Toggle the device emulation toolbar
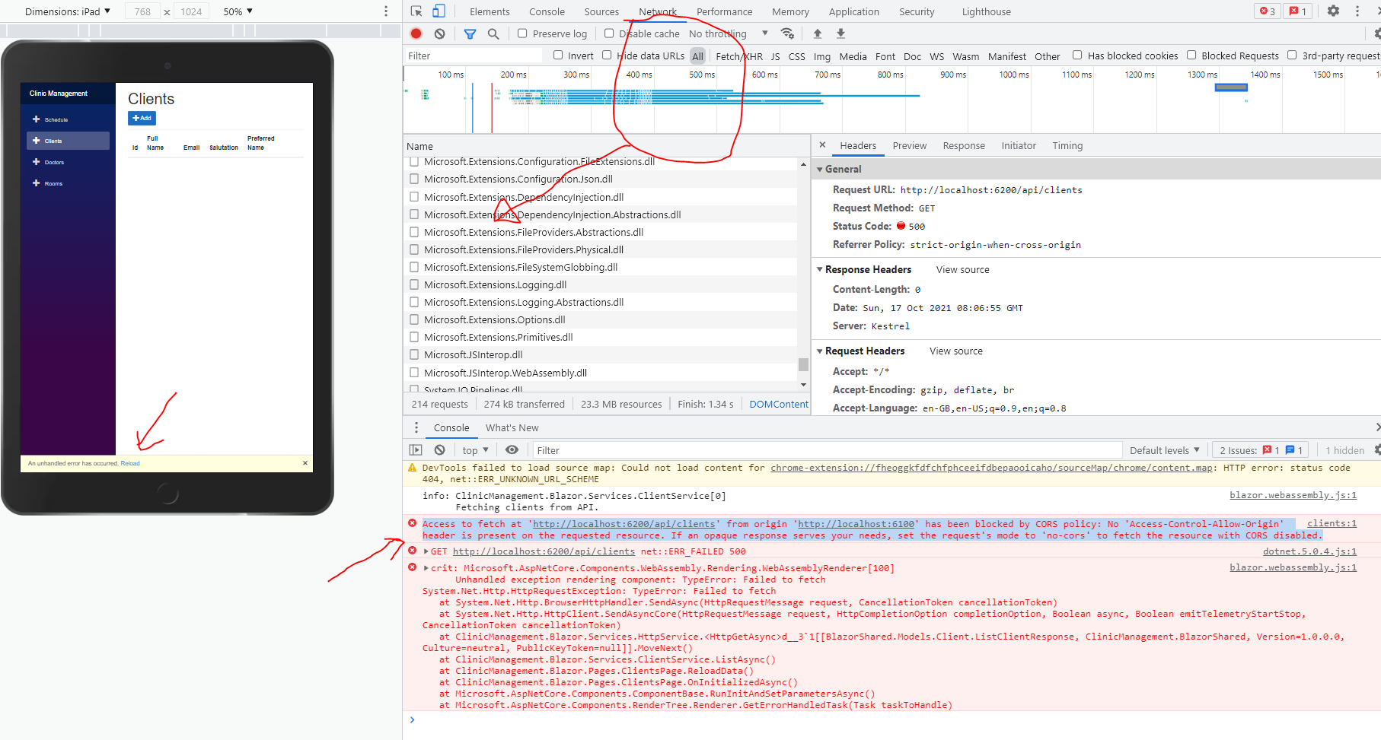 pyautogui.click(x=439, y=11)
